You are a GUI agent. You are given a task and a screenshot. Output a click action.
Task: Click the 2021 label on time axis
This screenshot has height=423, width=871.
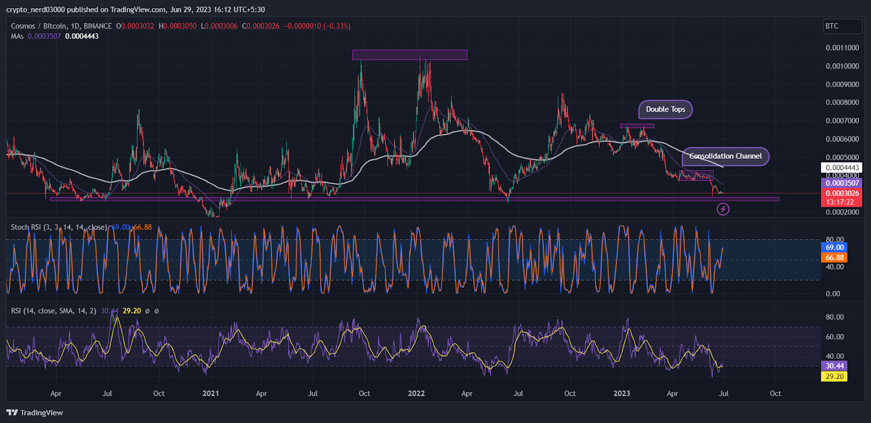tap(210, 393)
